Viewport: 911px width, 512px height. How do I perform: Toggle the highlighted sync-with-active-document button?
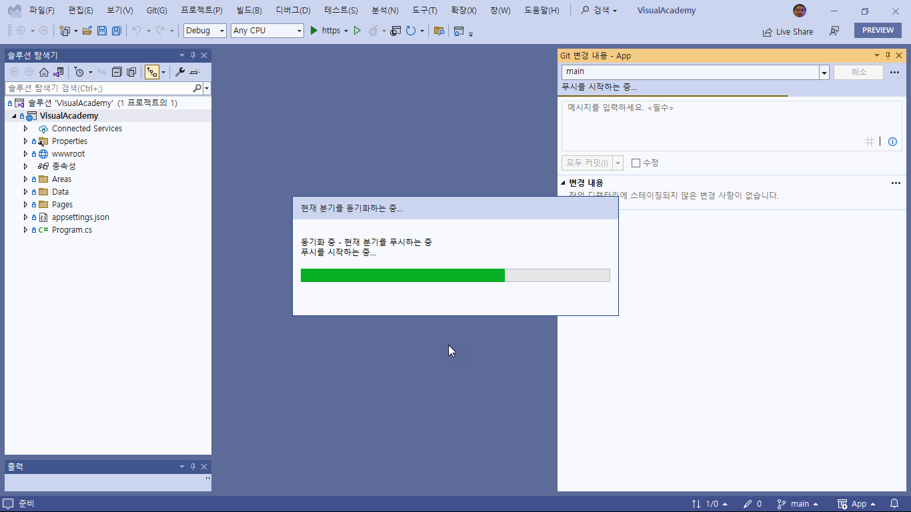click(x=152, y=72)
